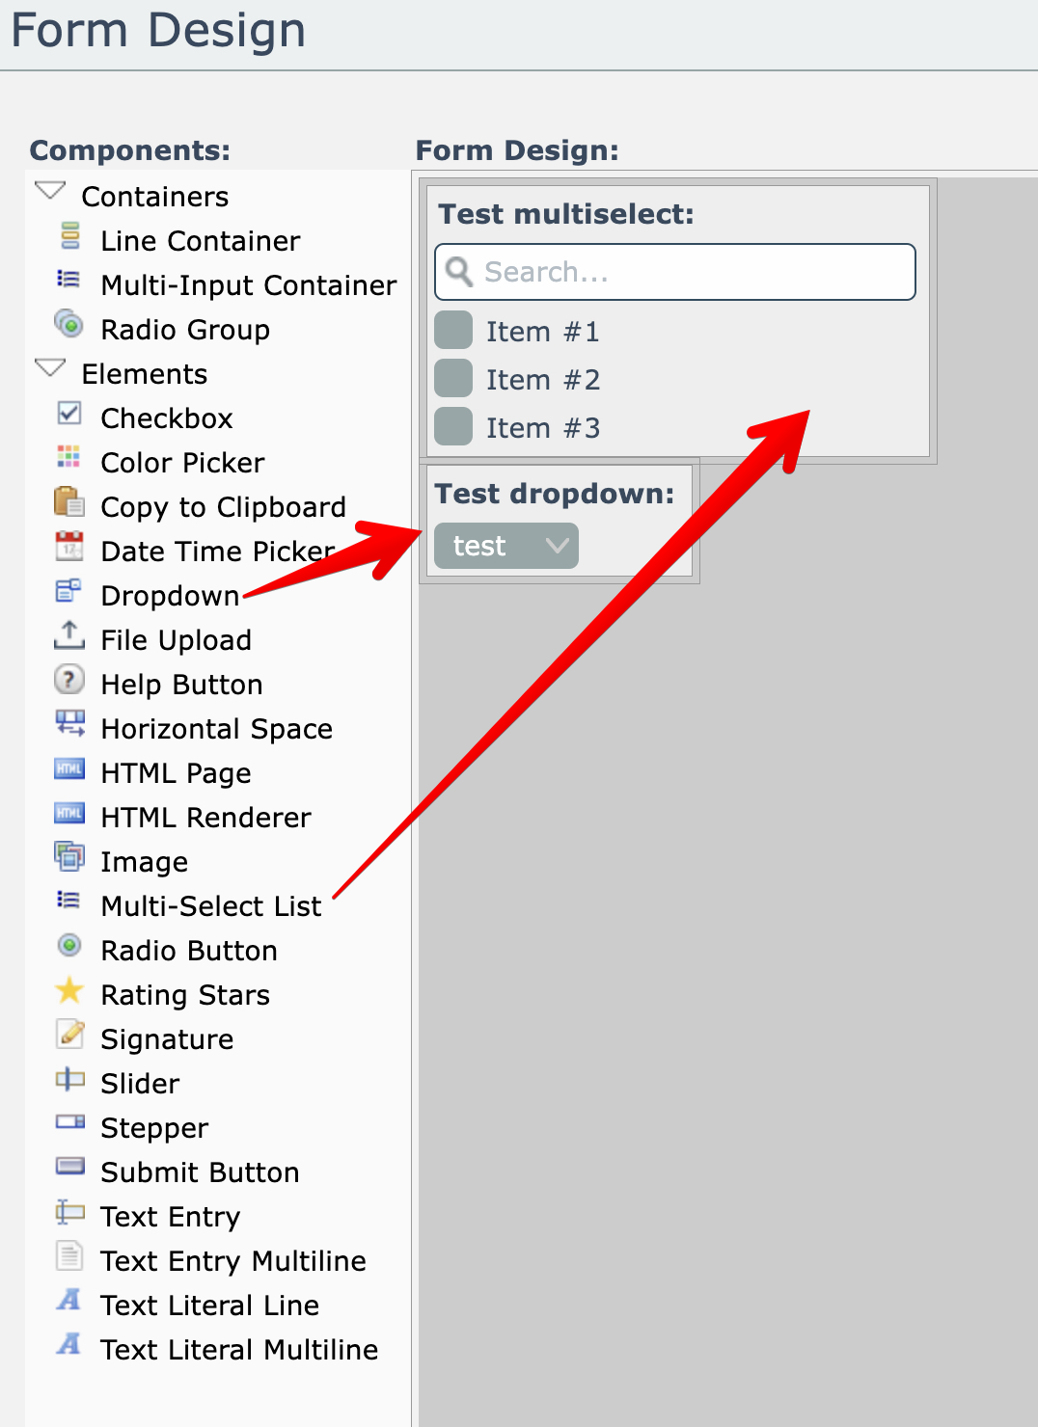Collapse the Elements tree section

point(49,368)
